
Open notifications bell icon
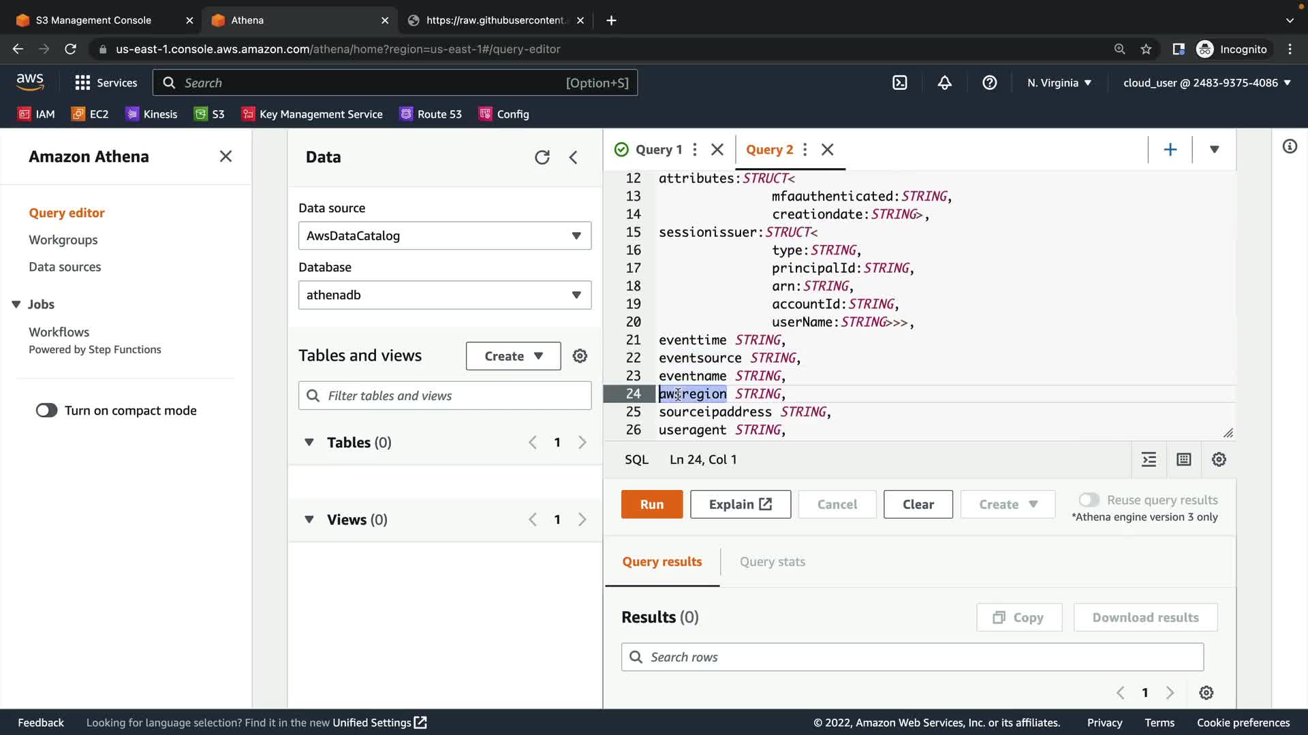(944, 83)
